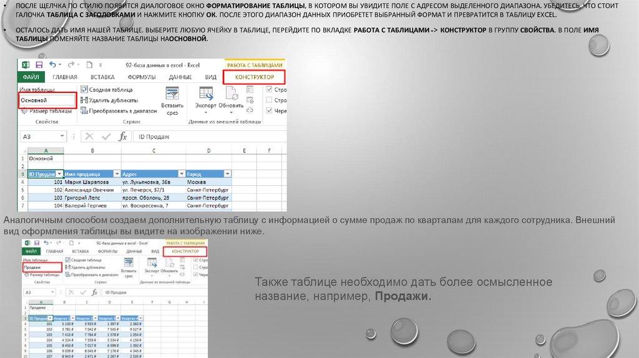Expand the 'Имя продавца' column filter dropdown
Screen dimensions: 639x358
tap(115, 174)
